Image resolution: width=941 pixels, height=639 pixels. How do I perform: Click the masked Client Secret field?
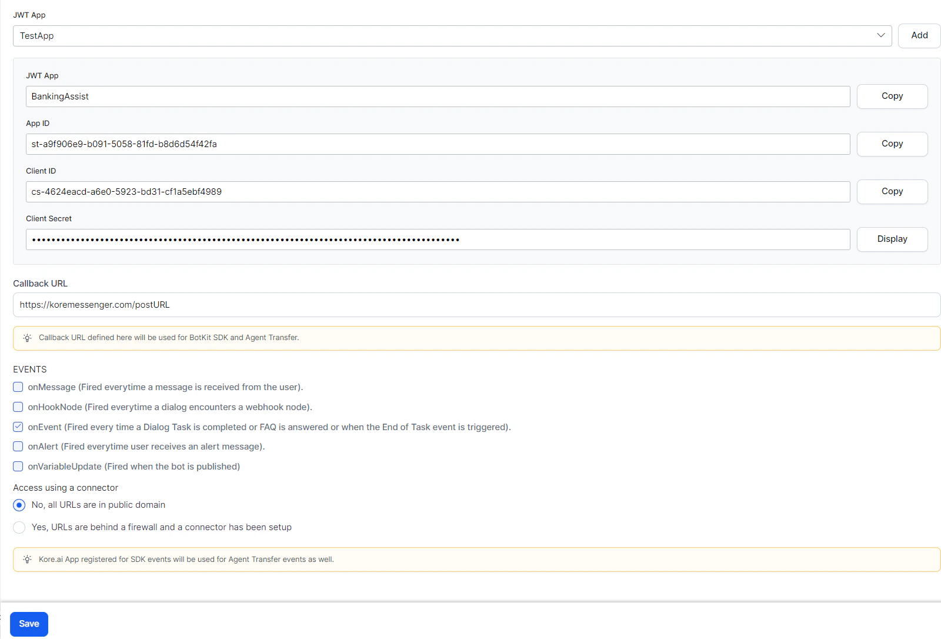(438, 239)
